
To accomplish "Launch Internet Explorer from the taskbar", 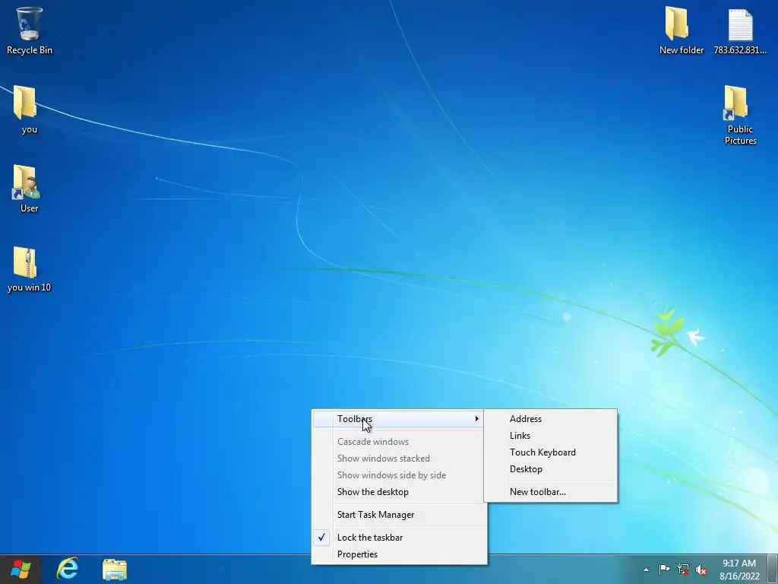I will [x=68, y=569].
